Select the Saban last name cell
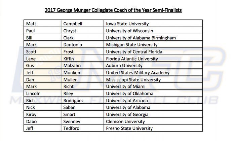Image resolution: width=235 pixels, height=141 pixels. pyautogui.click(x=82, y=107)
